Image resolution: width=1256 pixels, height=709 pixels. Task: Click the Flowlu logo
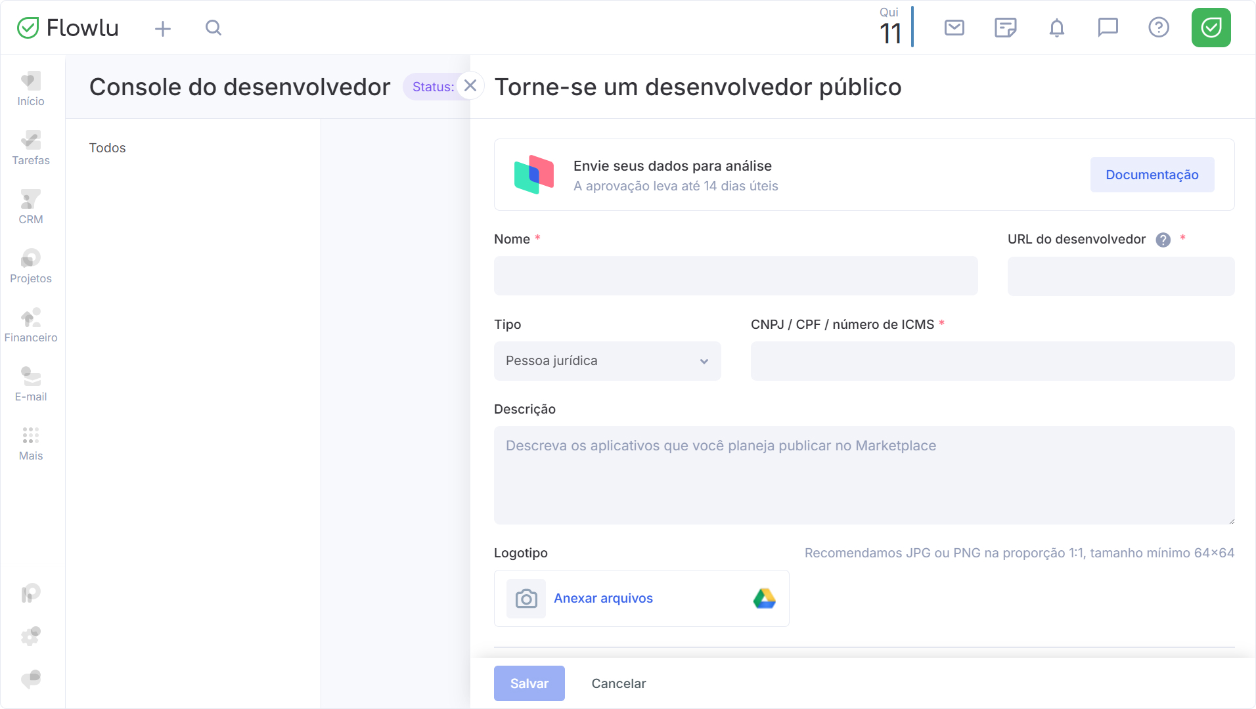click(x=68, y=28)
